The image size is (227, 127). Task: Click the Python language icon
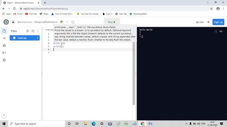(x=62, y=22)
